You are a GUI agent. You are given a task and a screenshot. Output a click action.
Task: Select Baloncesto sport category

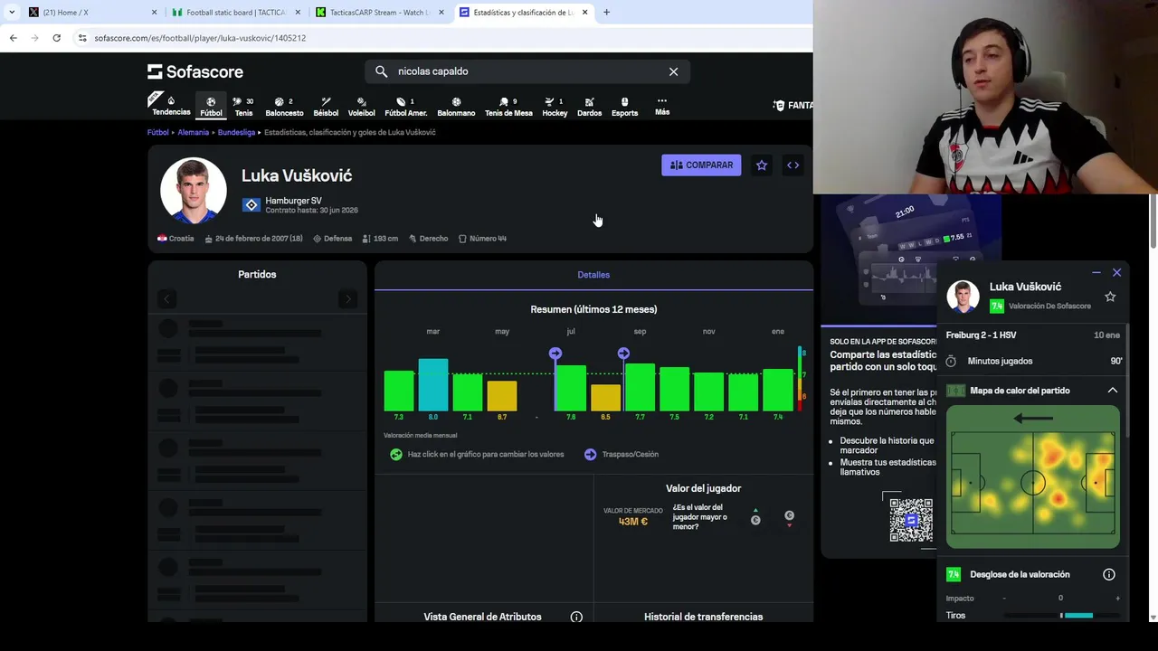point(284,106)
